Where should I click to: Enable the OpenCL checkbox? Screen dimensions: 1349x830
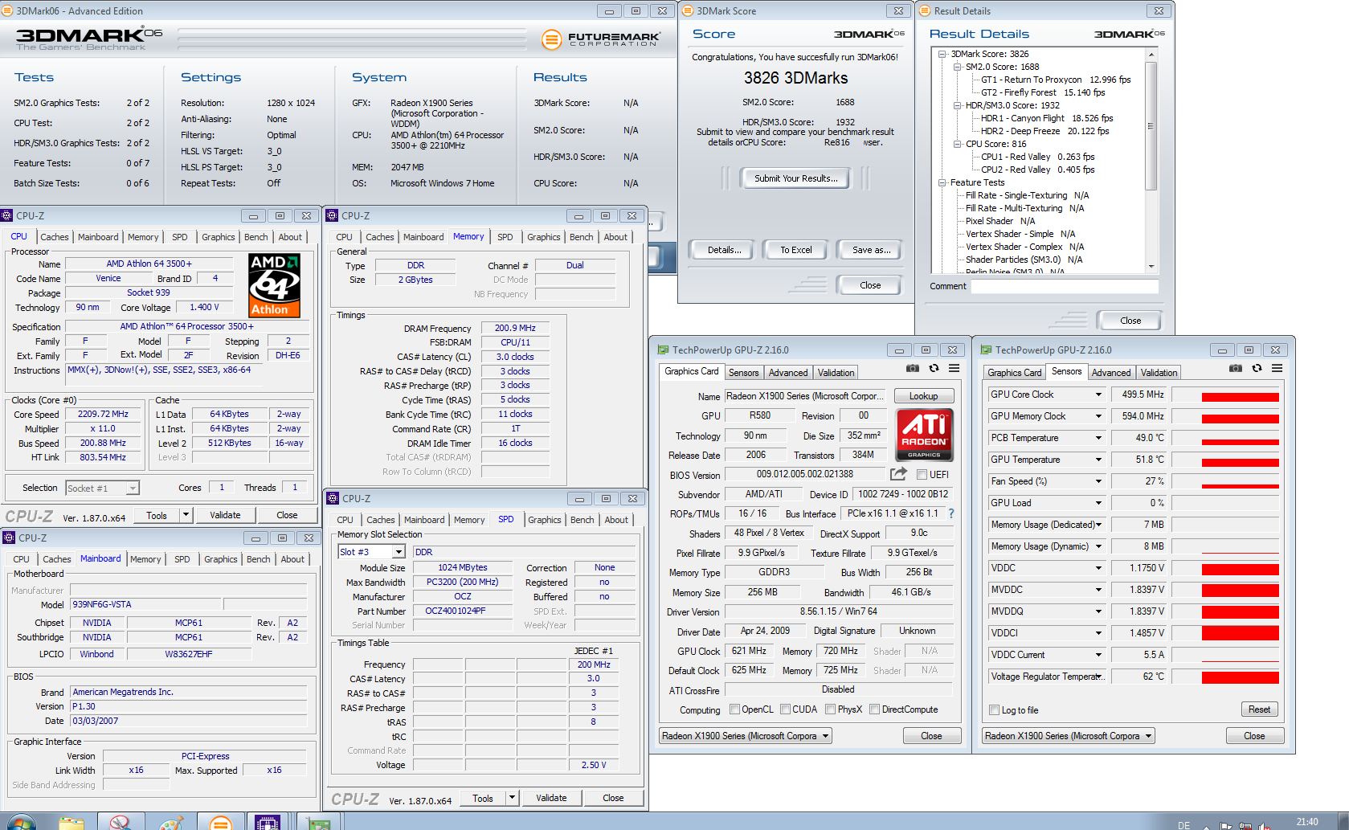coord(734,709)
